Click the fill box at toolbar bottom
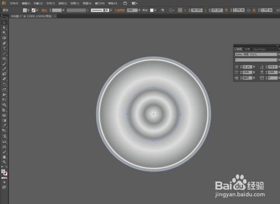Image resolution: width=280 pixels, height=204 pixels. (x=3, y=171)
